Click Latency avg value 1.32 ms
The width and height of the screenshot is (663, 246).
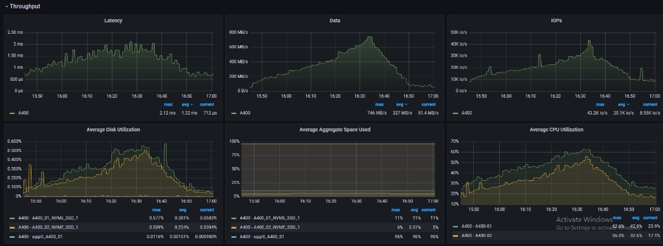(x=190, y=113)
